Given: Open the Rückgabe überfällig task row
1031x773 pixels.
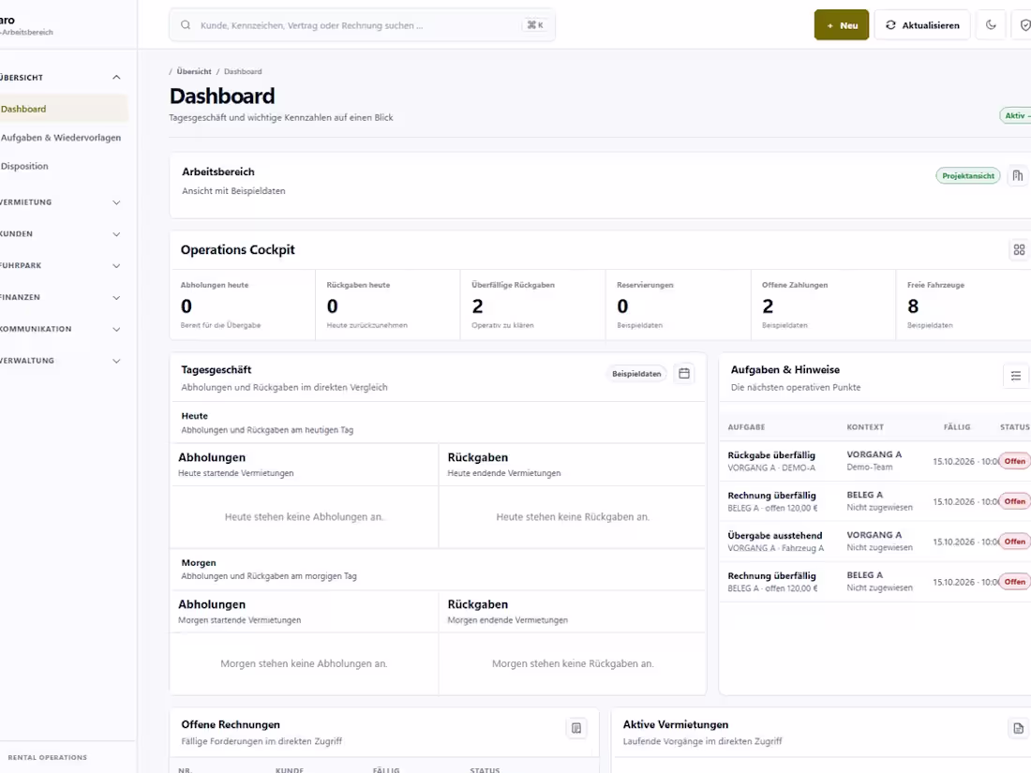Looking at the screenshot, I should (875, 461).
